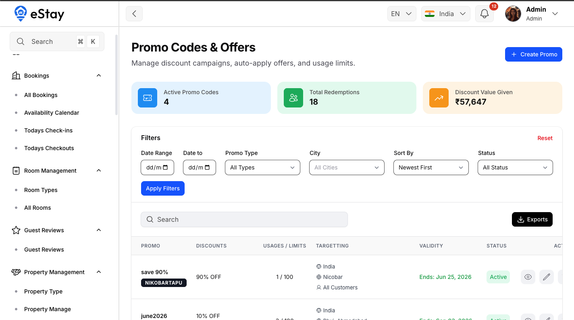Click the Guest Reviews star icon
Viewport: 574px width, 320px height.
16,230
